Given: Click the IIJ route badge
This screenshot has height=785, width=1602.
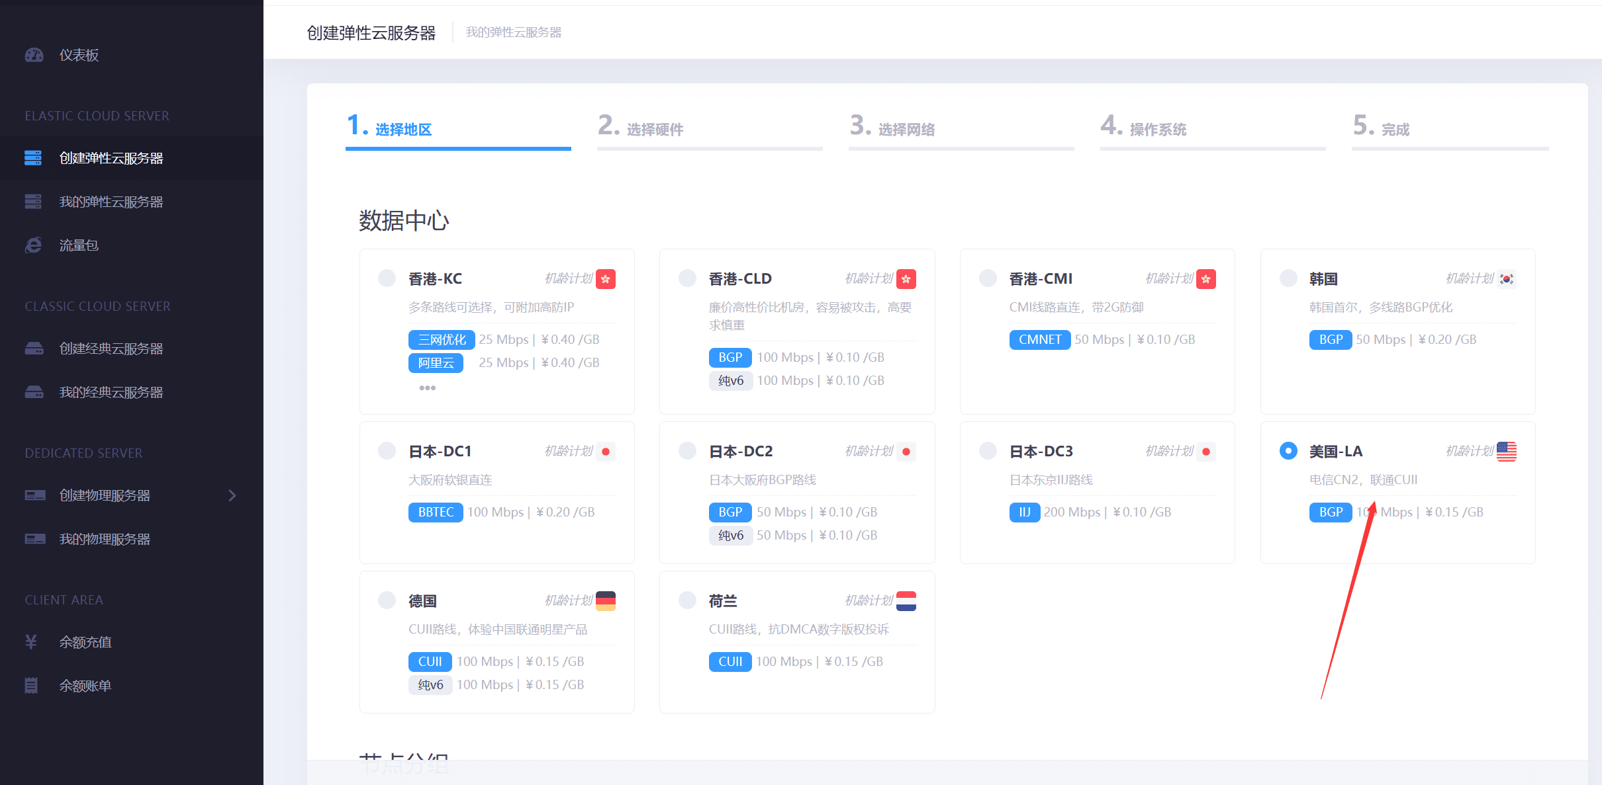Looking at the screenshot, I should [1025, 513].
